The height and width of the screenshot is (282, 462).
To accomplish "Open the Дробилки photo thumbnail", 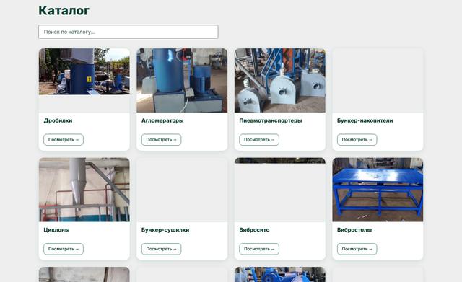I will pyautogui.click(x=84, y=71).
